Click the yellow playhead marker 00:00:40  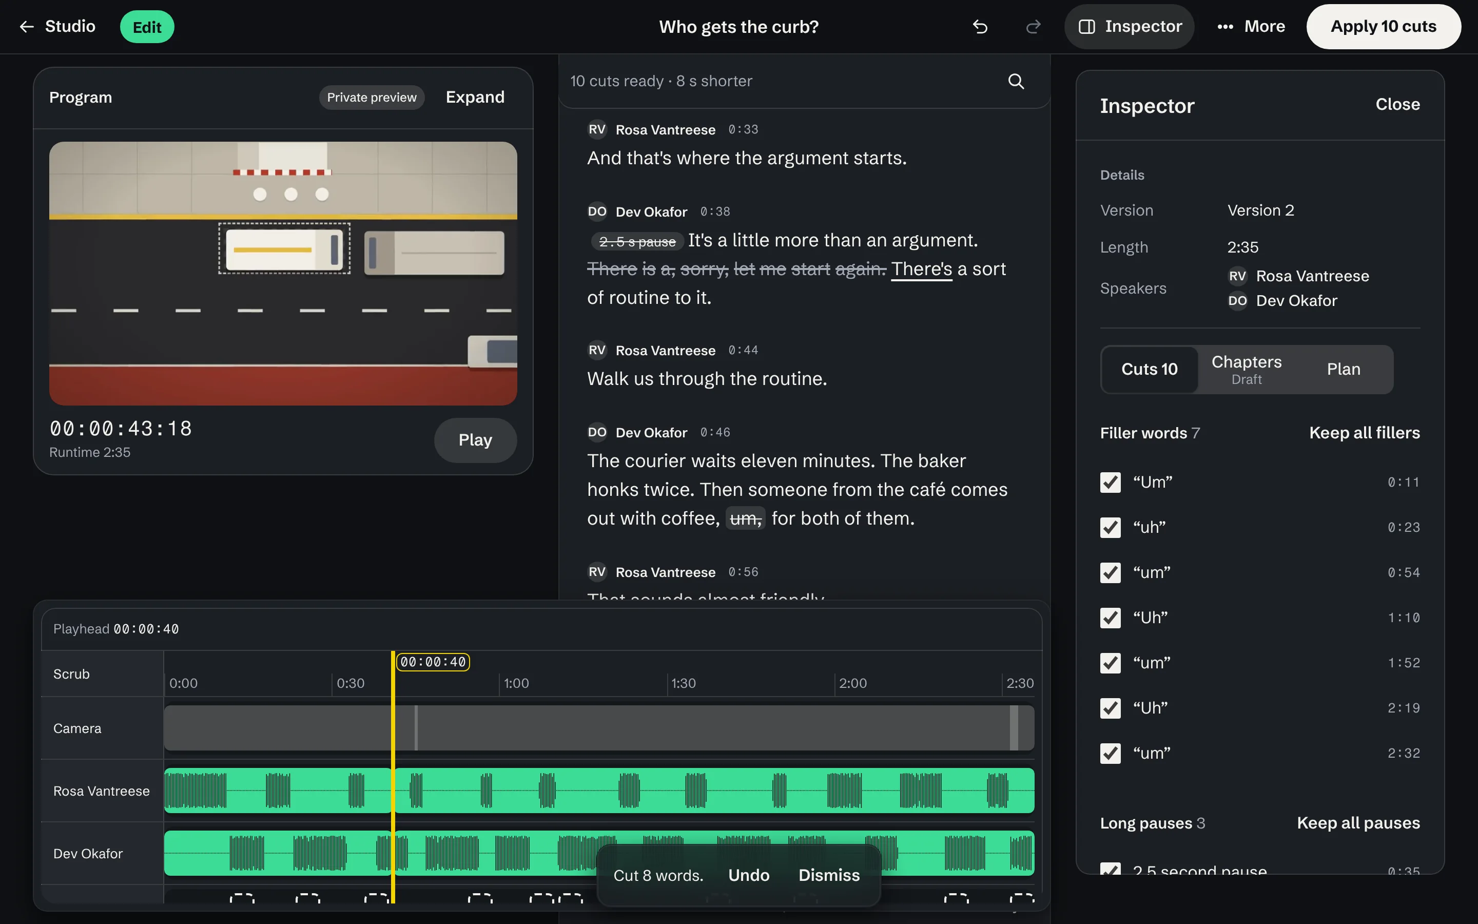pyautogui.click(x=433, y=662)
